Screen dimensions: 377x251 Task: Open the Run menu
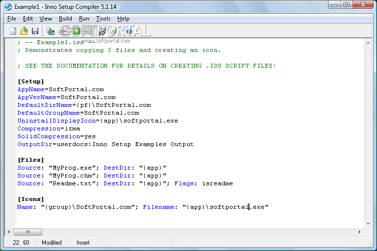84,19
